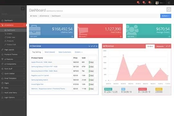Click the $1,234,112.20 revenue value
This screenshot has height=116, width=174.
click(x=111, y=92)
